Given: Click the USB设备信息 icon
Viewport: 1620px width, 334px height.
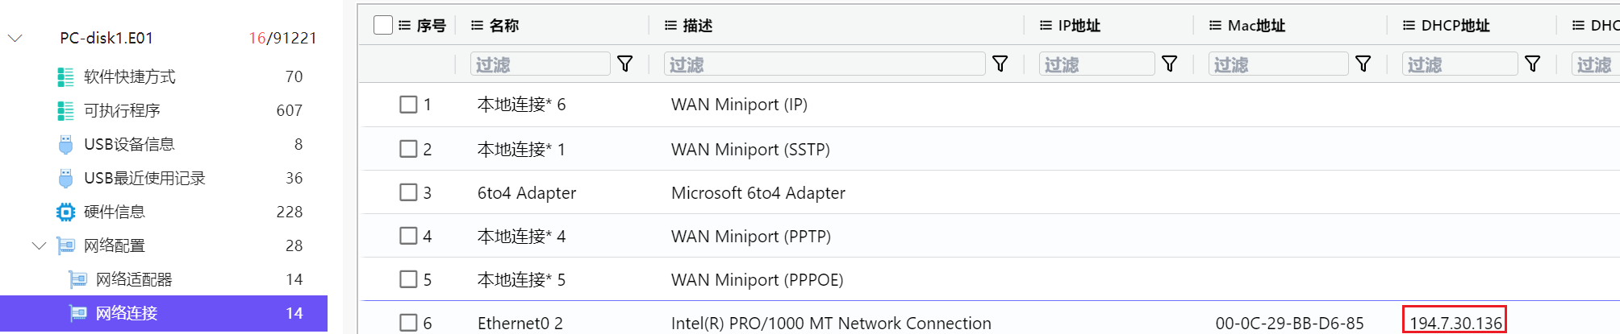Looking at the screenshot, I should tap(65, 144).
